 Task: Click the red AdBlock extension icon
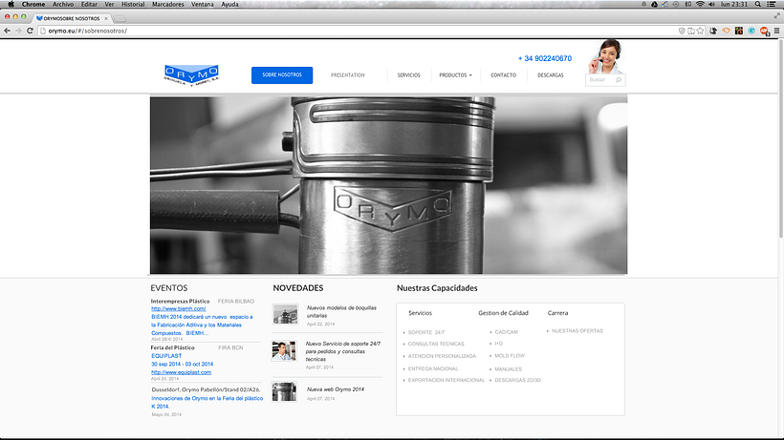click(764, 31)
